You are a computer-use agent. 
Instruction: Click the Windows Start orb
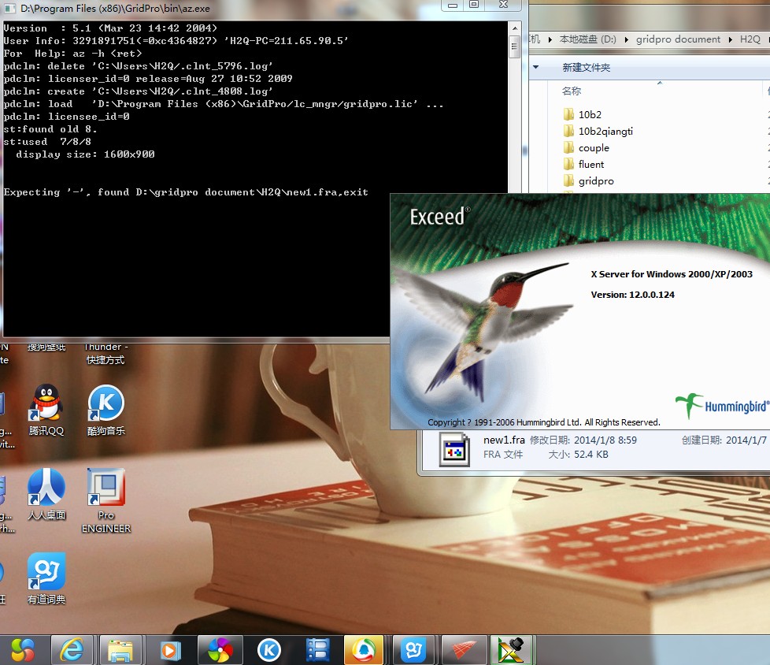click(23, 650)
